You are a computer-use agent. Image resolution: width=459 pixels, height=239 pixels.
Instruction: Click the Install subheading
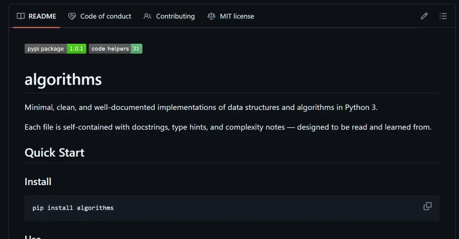click(38, 182)
